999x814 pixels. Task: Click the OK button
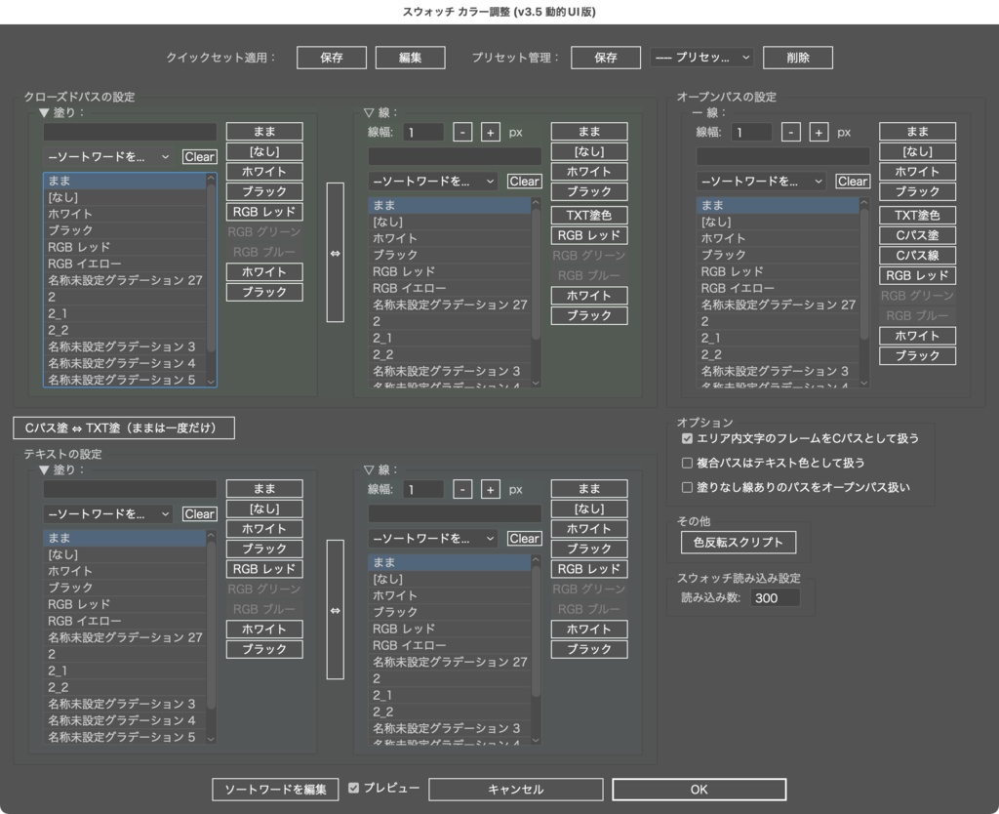(x=698, y=789)
